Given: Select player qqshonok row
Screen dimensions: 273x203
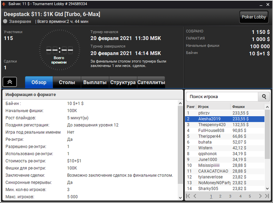Looking at the screenshot, I should pyautogui.click(x=225, y=154).
